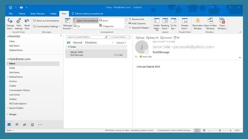Click the IM button

[176, 38]
